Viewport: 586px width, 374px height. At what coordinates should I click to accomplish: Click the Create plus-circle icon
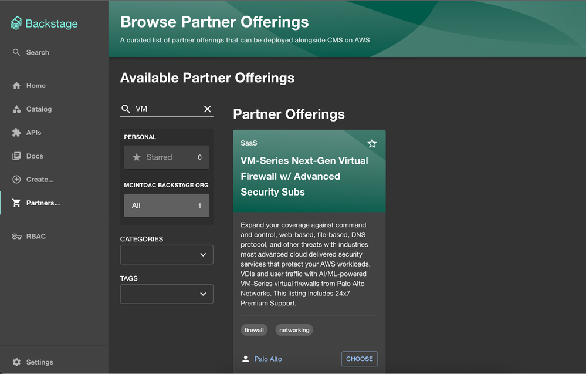16,180
